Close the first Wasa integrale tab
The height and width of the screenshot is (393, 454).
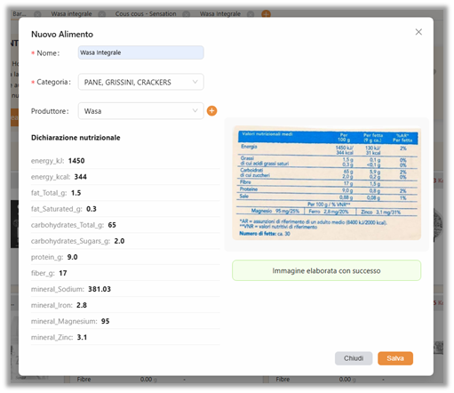pos(101,14)
